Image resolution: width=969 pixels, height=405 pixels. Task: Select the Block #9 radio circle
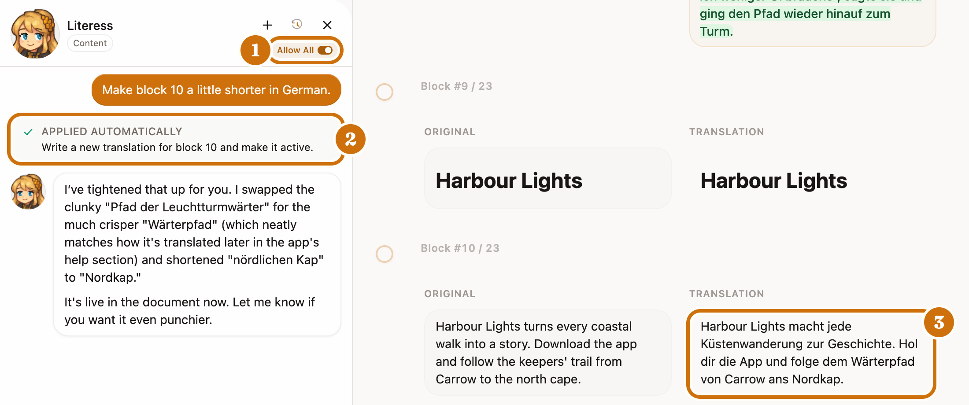[384, 92]
